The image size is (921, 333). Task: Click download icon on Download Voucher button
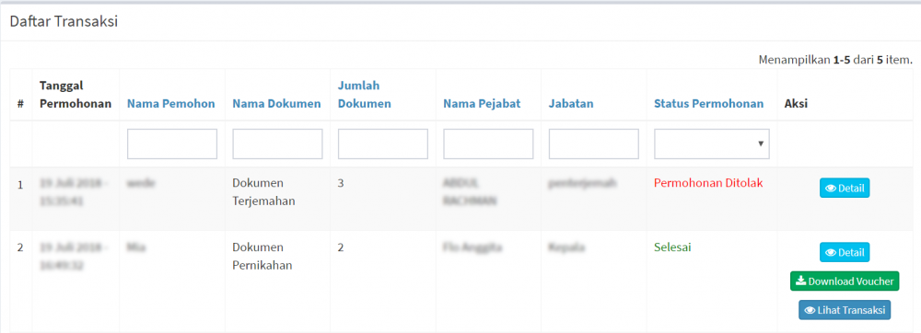point(800,281)
